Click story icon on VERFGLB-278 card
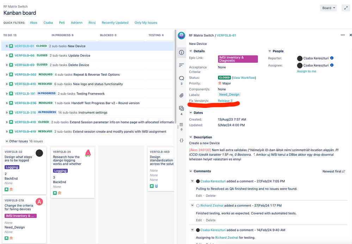 [x=6, y=238]
